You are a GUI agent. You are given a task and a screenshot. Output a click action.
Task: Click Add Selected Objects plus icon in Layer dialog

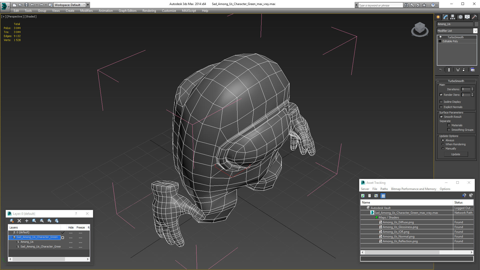[27, 221]
